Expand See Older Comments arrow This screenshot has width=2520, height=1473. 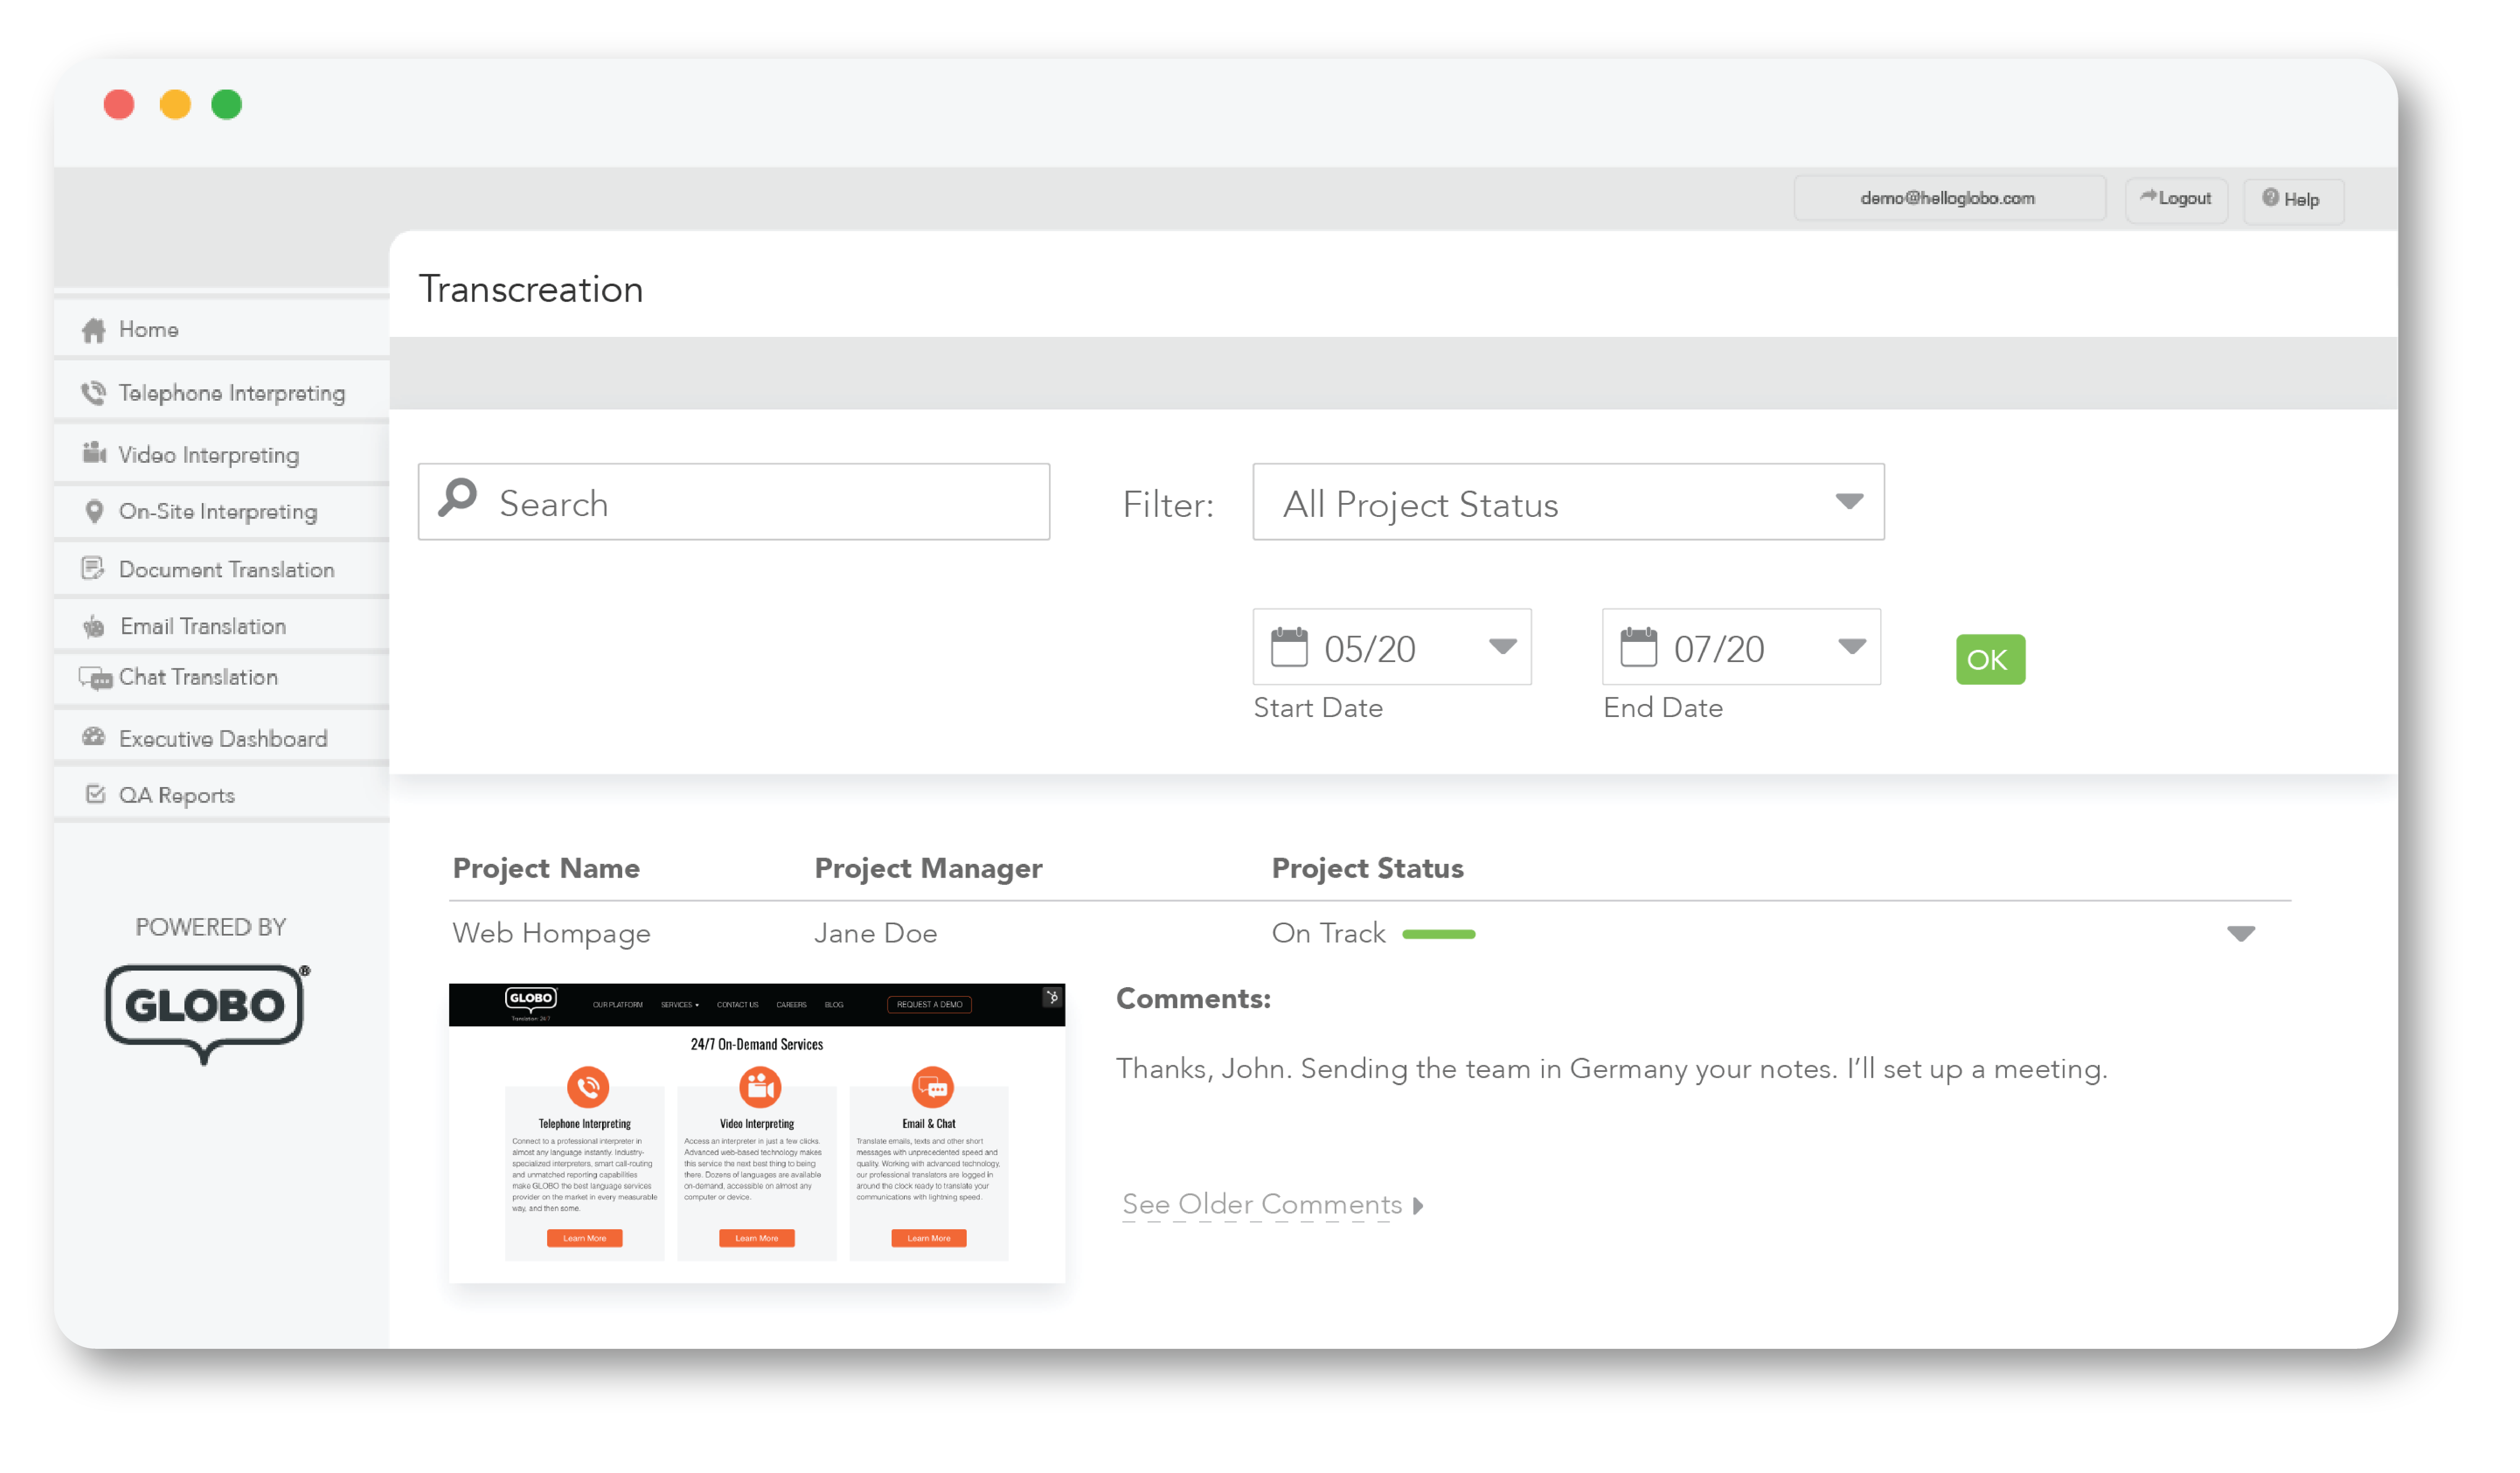(x=1418, y=1207)
